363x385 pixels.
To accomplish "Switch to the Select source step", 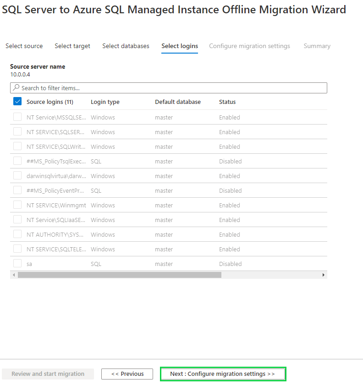I will [x=24, y=46].
